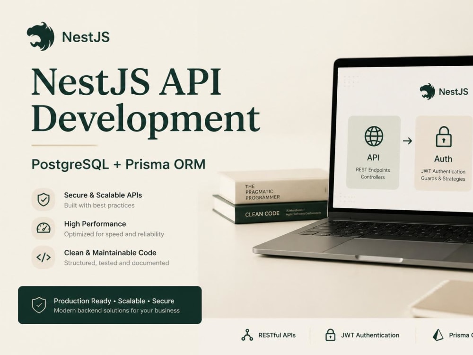Click 'Modern backend solutions for your business'
This screenshot has height=355, width=473.
(x=117, y=311)
